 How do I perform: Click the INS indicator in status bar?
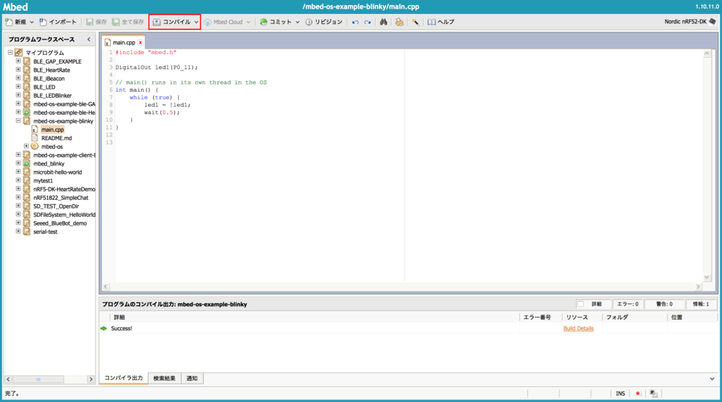(x=620, y=394)
